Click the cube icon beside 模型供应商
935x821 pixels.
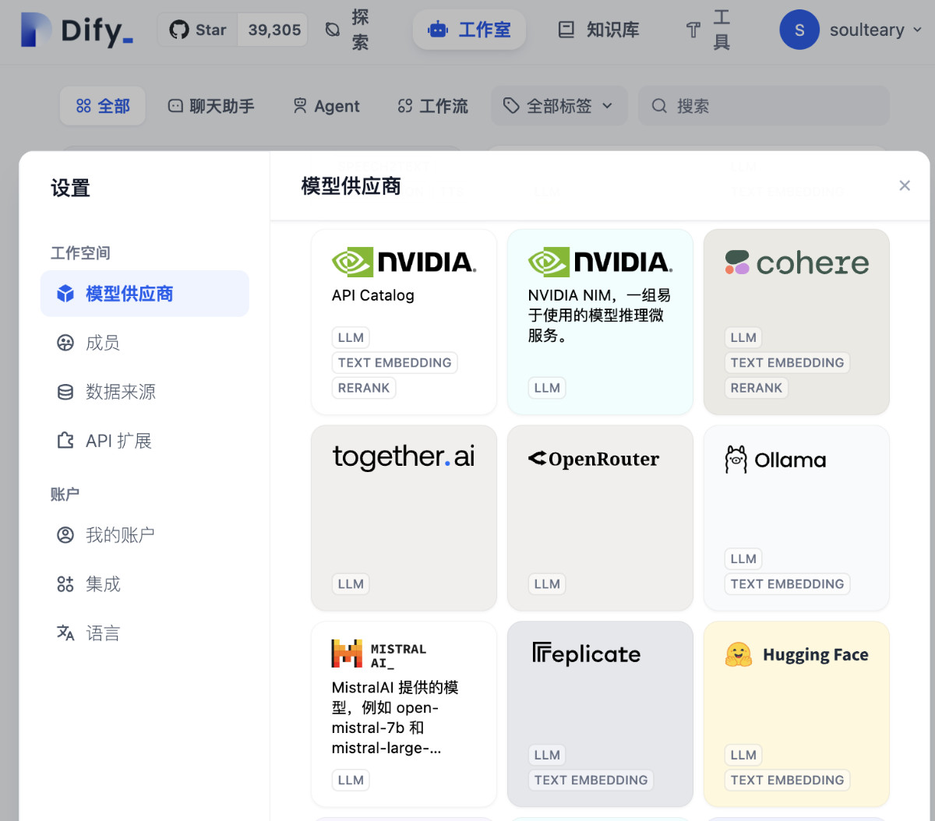65,294
